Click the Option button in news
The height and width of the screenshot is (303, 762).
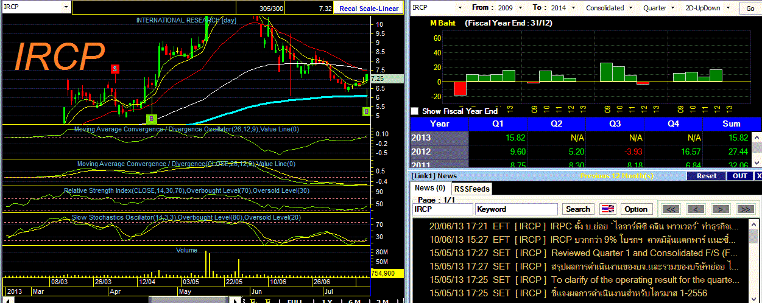pos(636,209)
